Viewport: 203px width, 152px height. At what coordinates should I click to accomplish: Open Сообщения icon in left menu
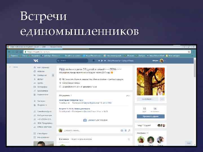[x=35, y=75]
